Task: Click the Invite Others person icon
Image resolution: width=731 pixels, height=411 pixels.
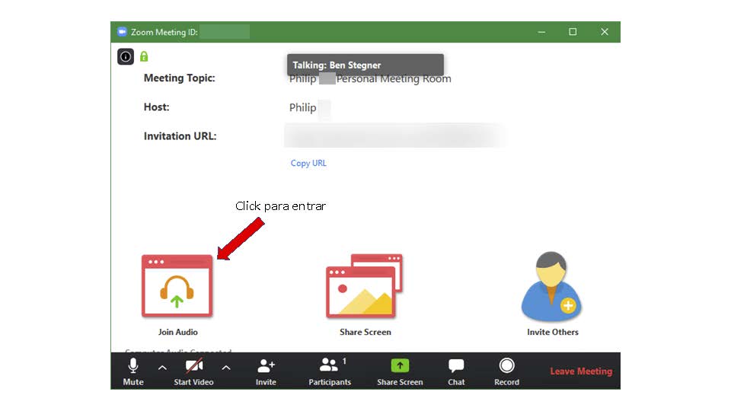Action: 551,286
